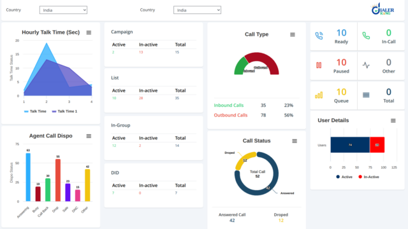The height and width of the screenshot is (229, 408).
Task: Click the yellow Other bar valued 42
Action: pos(87,185)
